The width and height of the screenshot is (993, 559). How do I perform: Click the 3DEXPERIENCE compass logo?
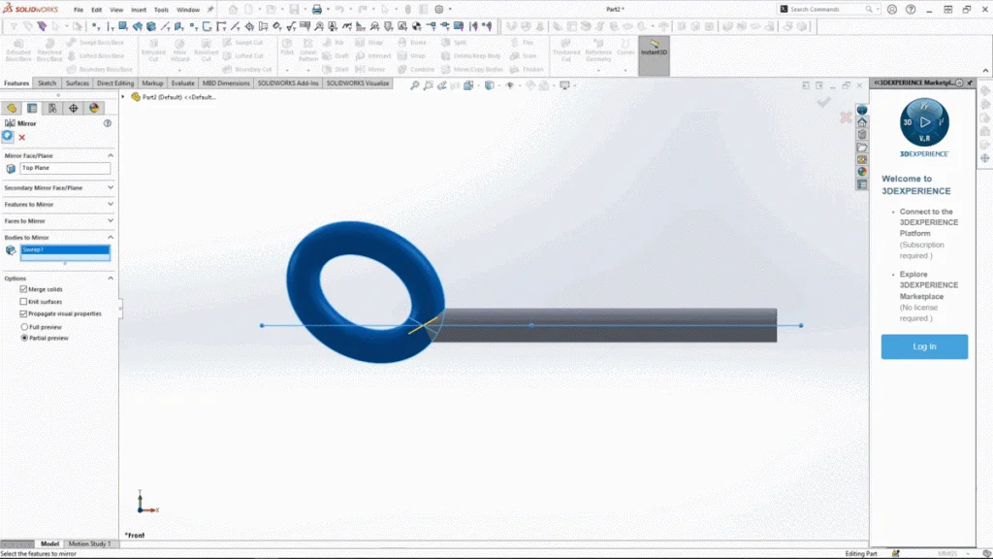point(924,122)
